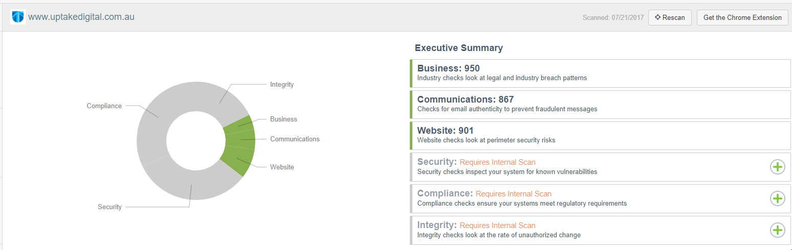
Task: Click Get the Chrome Extension button
Action: (742, 17)
